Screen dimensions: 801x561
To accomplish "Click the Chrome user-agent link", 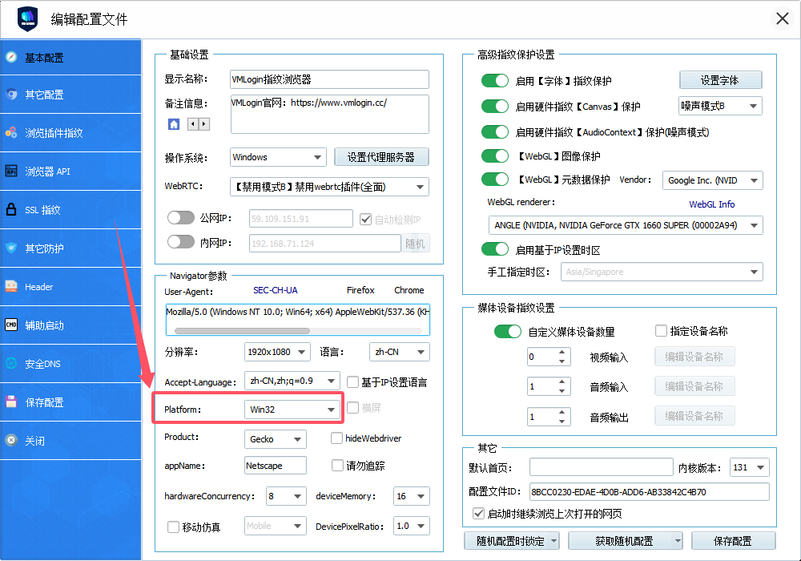I will coord(409,289).
